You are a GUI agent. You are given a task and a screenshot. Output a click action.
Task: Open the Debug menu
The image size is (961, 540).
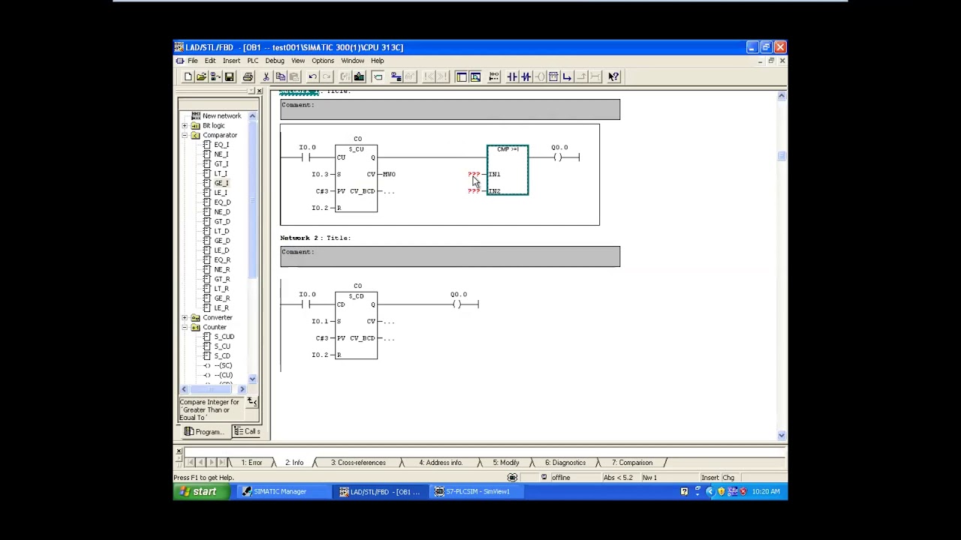pyautogui.click(x=274, y=61)
